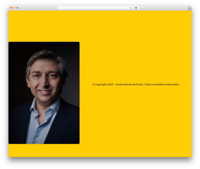
Task: Click the copyright text André Novais de Paula
Action: (x=130, y=84)
